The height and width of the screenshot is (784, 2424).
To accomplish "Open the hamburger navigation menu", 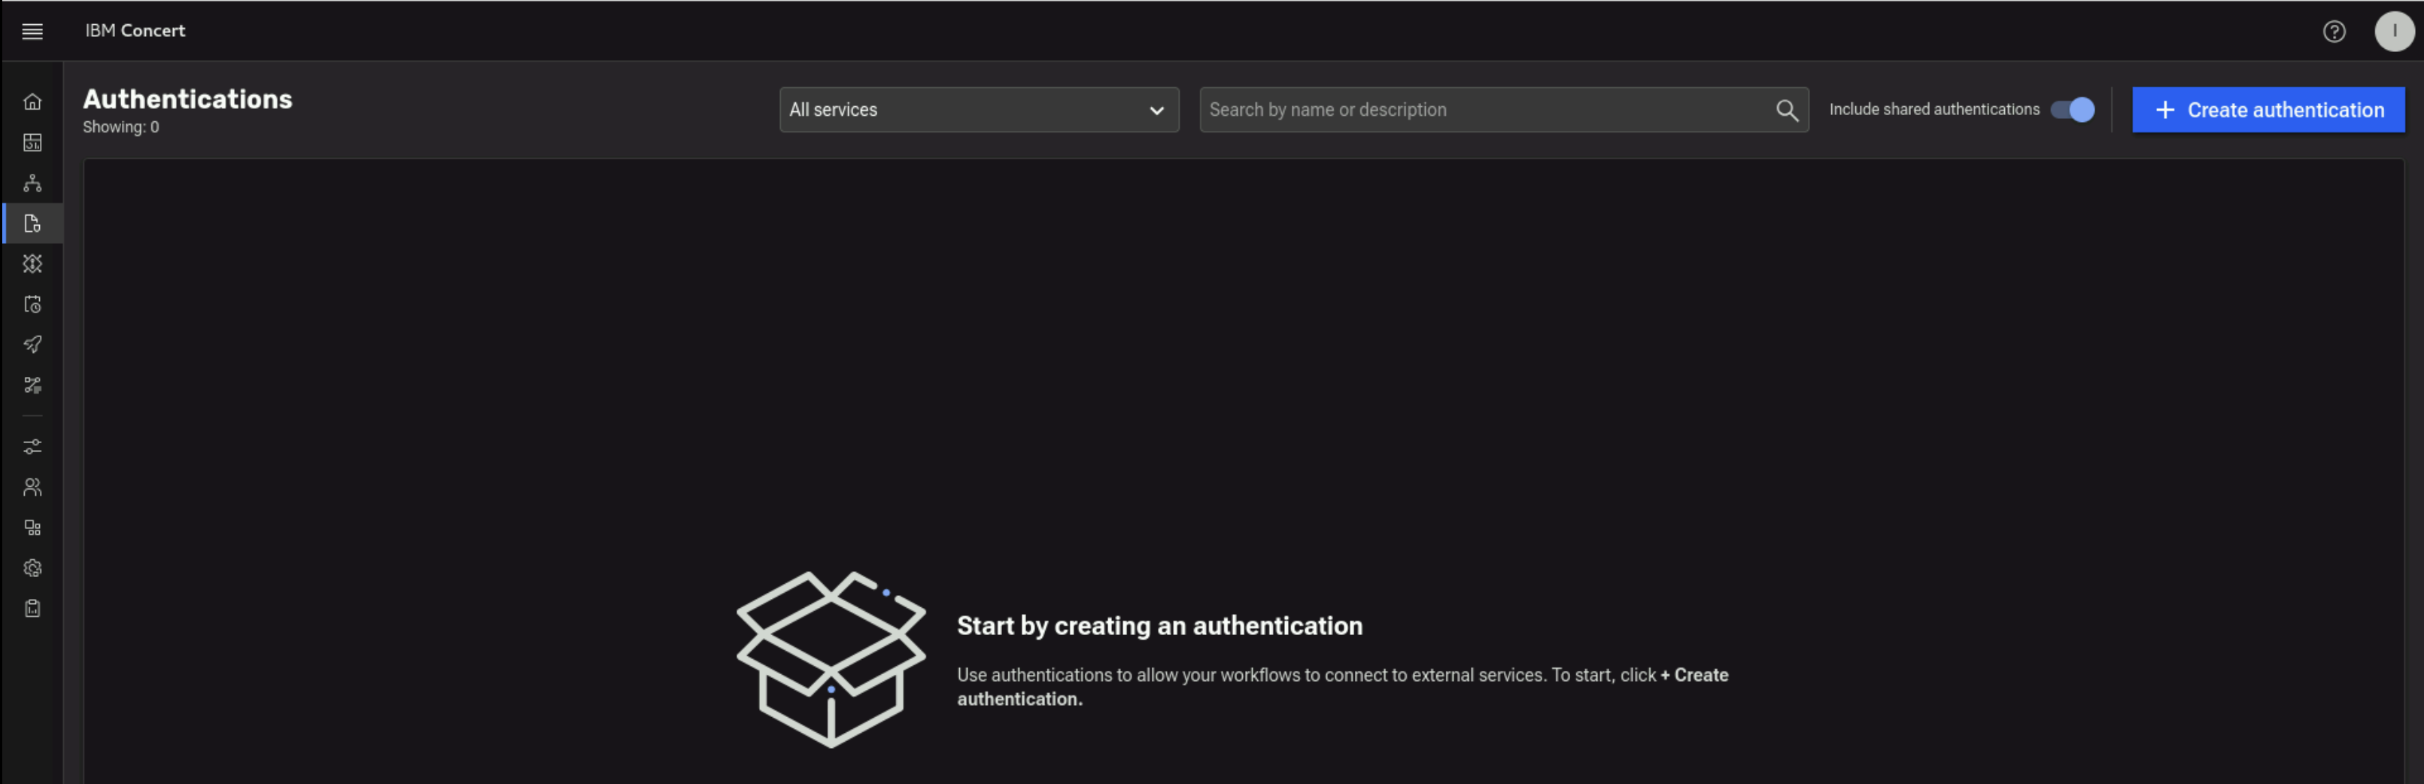I will 32,31.
